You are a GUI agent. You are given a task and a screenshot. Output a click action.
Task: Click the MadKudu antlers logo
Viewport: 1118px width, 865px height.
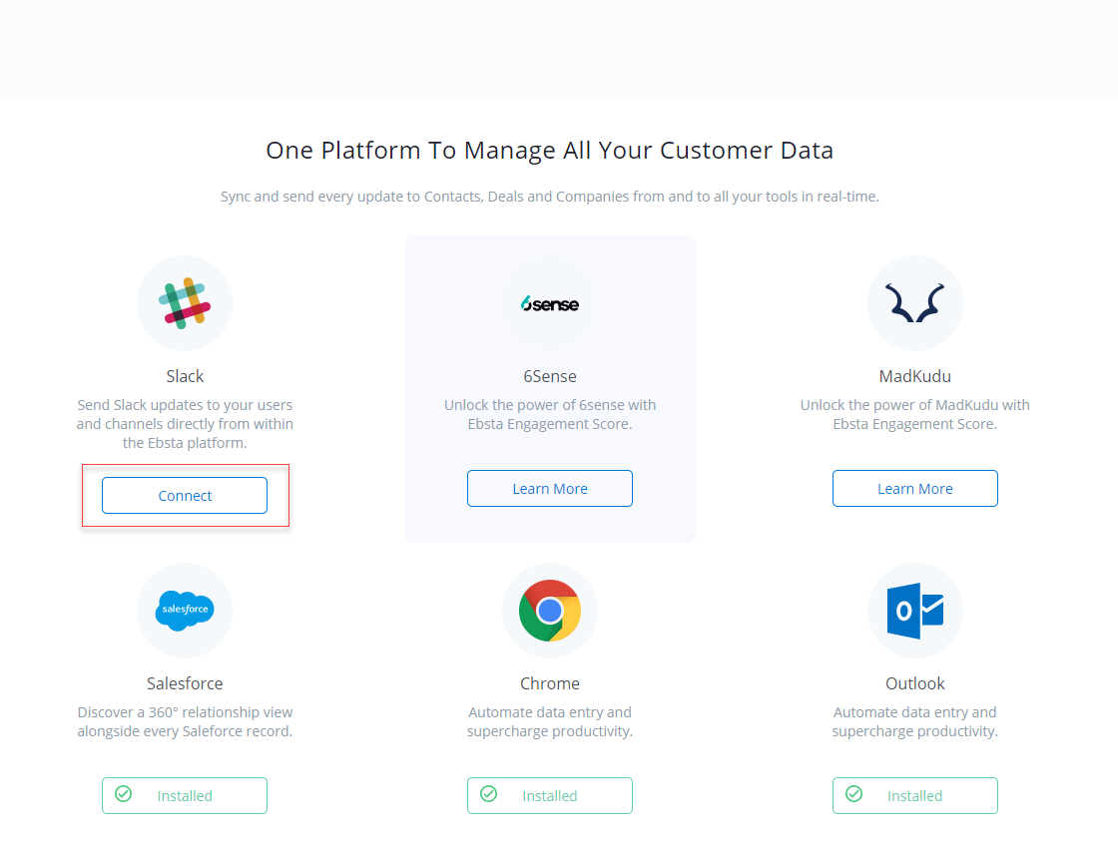click(915, 303)
